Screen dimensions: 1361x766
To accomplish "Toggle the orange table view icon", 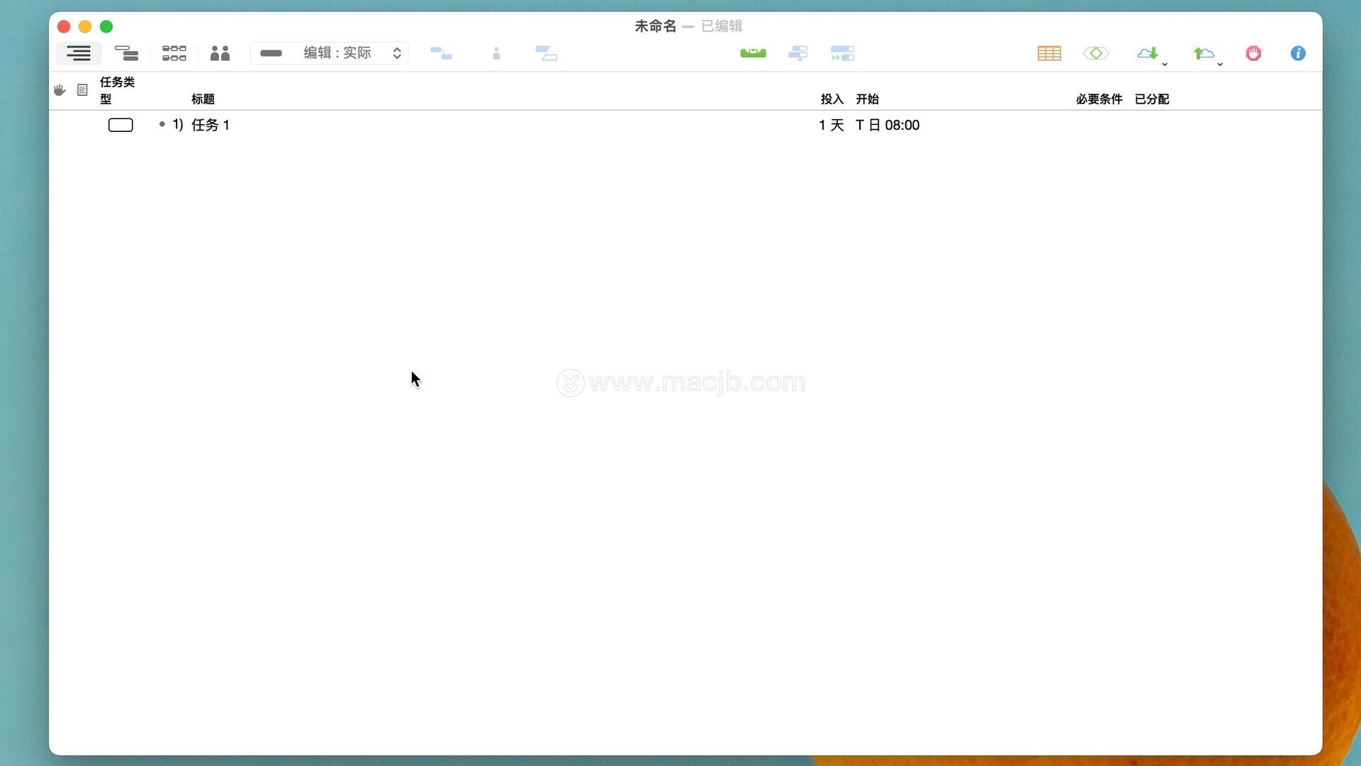I will point(1048,53).
